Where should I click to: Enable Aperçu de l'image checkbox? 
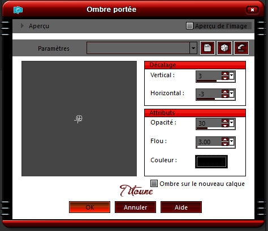click(x=189, y=26)
